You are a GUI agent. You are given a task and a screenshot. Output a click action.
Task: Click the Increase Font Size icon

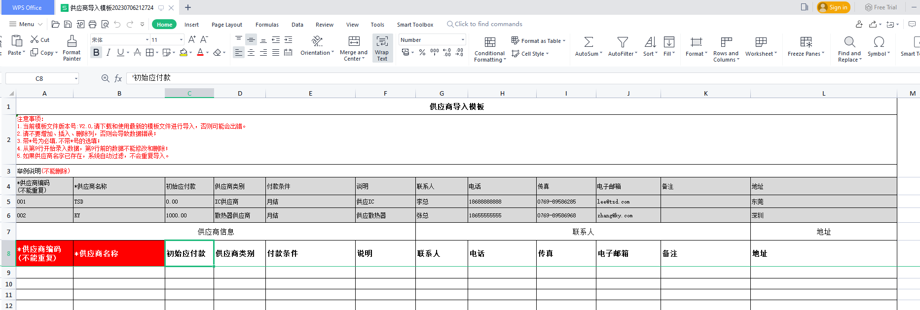[x=192, y=39]
